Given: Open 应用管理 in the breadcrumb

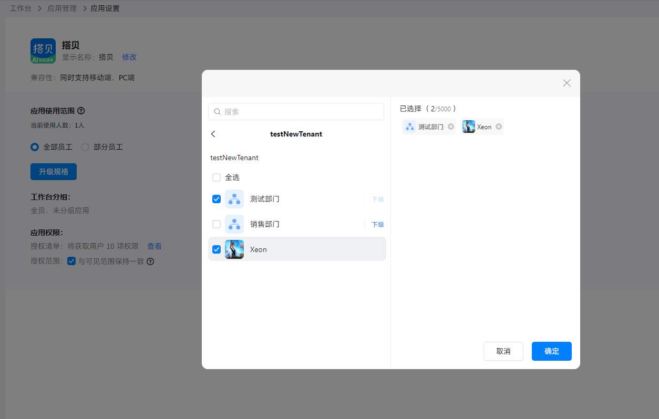Looking at the screenshot, I should click(x=61, y=8).
